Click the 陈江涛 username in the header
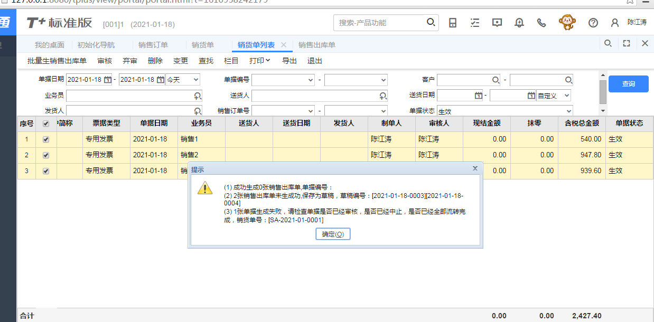654x322 pixels. (x=637, y=23)
